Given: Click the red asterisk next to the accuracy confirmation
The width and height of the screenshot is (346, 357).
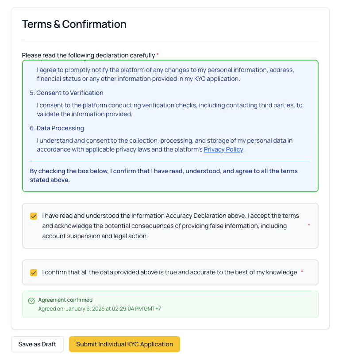Looking at the screenshot, I should [x=302, y=272].
